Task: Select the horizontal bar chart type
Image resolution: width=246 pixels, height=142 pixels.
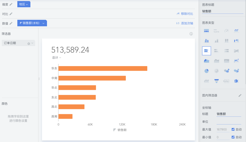Action: tap(207, 51)
